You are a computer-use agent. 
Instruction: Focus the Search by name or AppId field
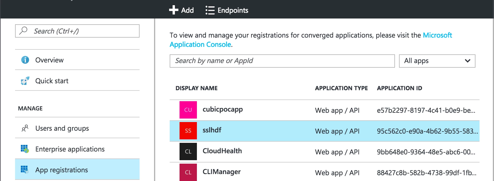pos(282,61)
